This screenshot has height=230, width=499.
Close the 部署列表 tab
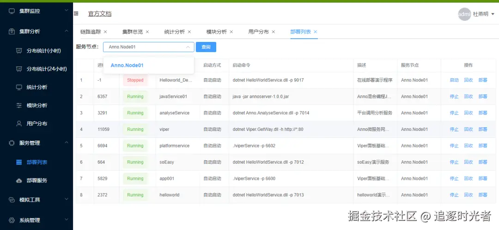[x=316, y=32]
